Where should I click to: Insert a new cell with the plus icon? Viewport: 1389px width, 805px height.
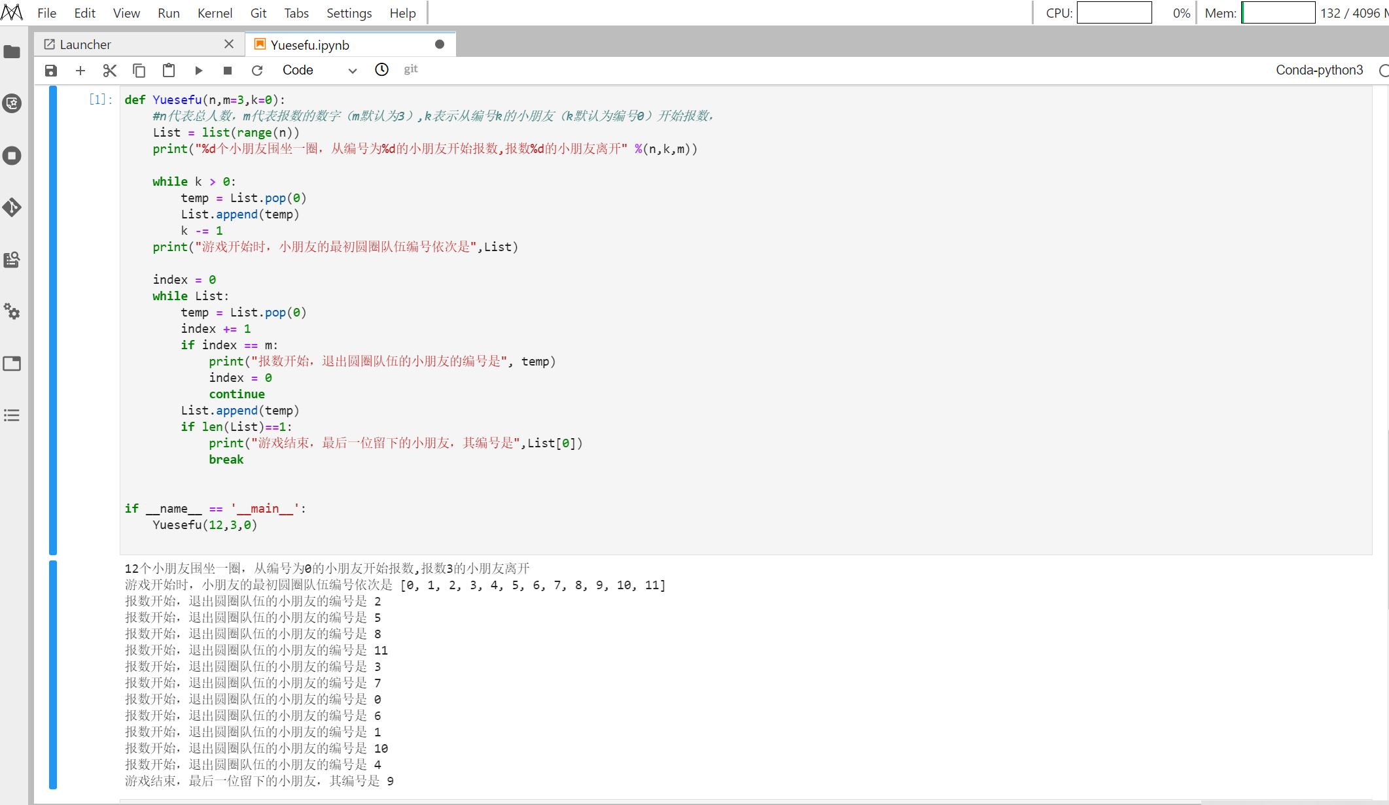click(x=80, y=71)
